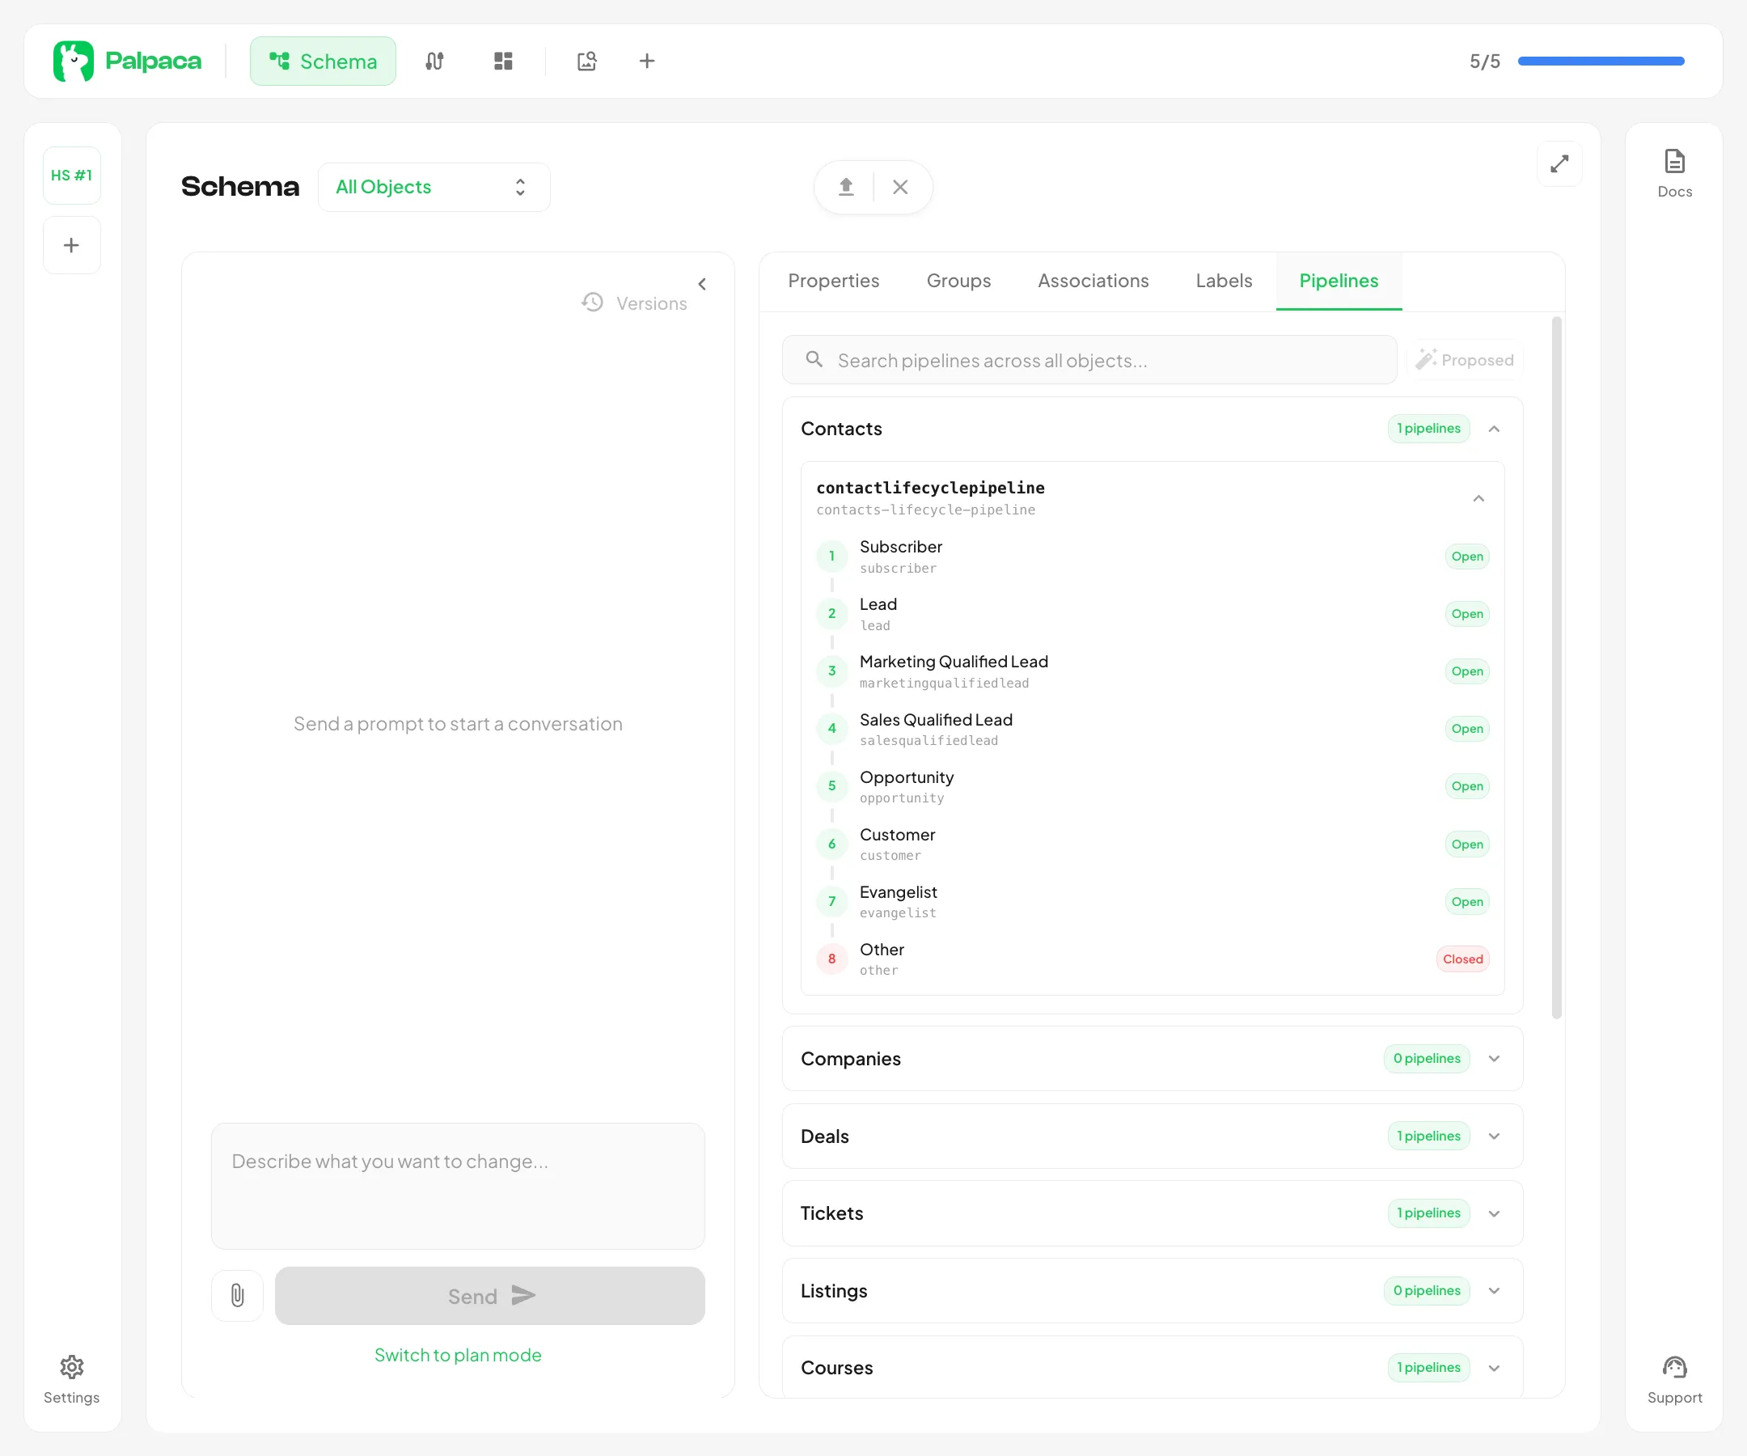Open the dashboard grid icon in the toolbar

[503, 61]
